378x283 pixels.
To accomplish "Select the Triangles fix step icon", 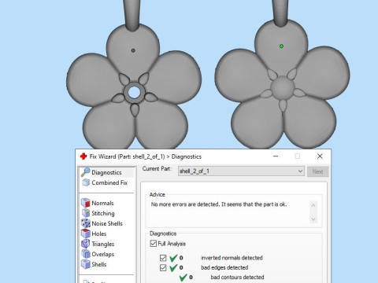I will pyautogui.click(x=86, y=244).
